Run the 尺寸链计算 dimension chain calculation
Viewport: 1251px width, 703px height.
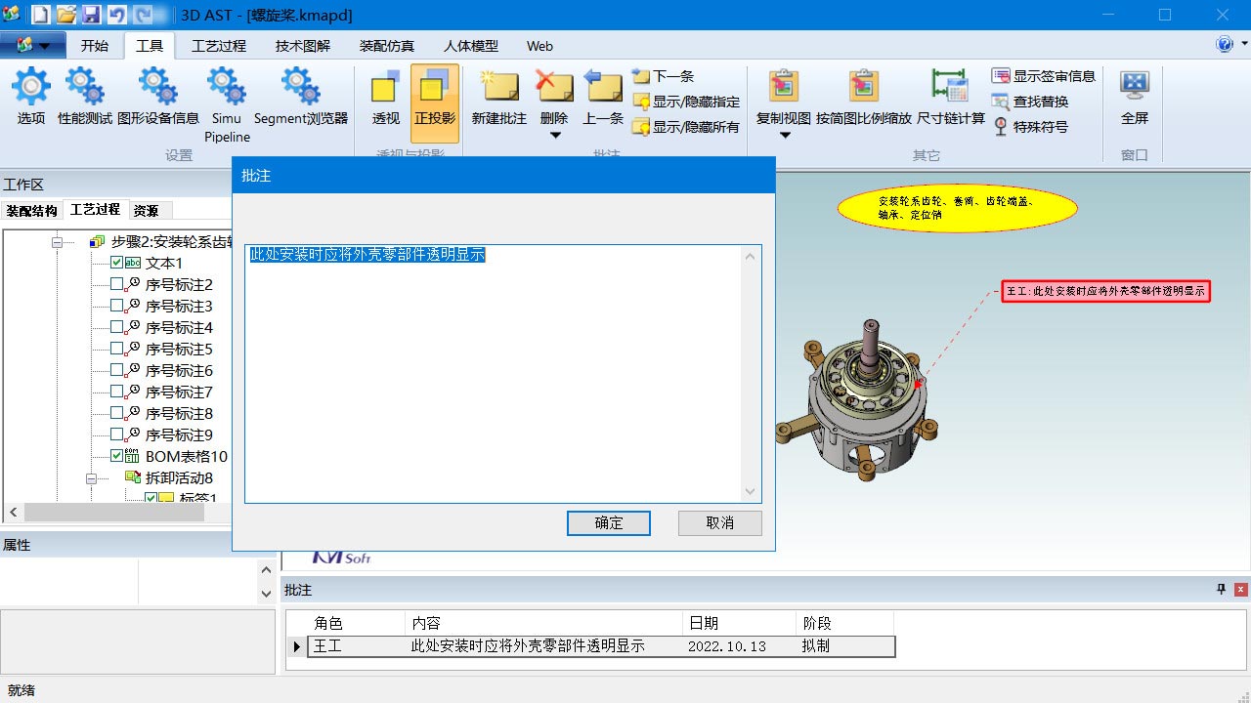point(949,98)
